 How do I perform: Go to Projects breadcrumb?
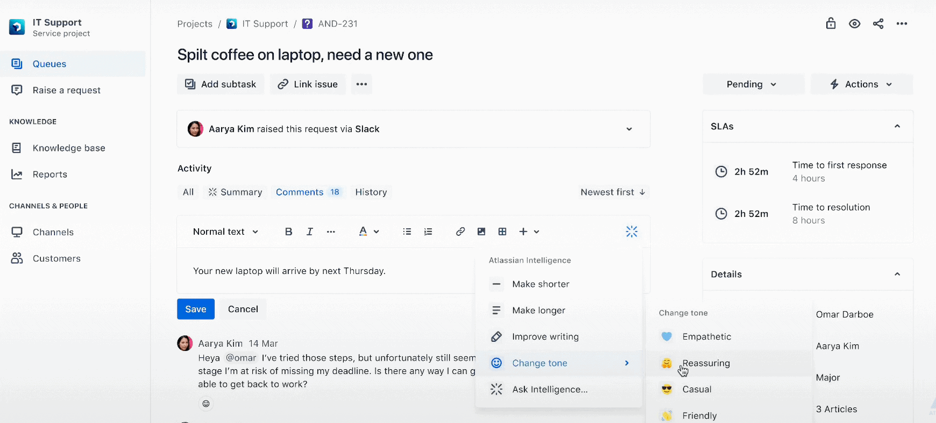[195, 24]
